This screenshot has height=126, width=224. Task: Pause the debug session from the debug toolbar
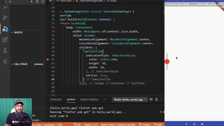(x=10, y=1)
